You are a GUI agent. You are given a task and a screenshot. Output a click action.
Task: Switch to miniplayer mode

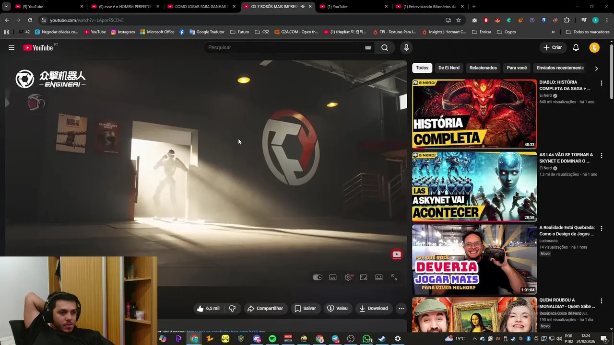(x=364, y=277)
